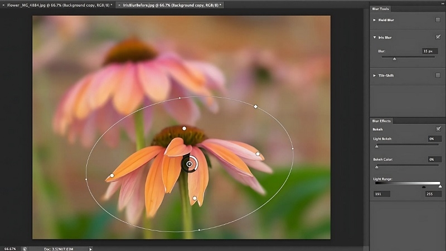446x251 pixels.
Task: Select the bottom feather handle dot
Action: tap(195, 198)
